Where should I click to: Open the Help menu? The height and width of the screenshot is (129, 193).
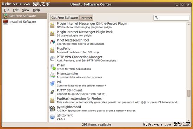(36, 10)
